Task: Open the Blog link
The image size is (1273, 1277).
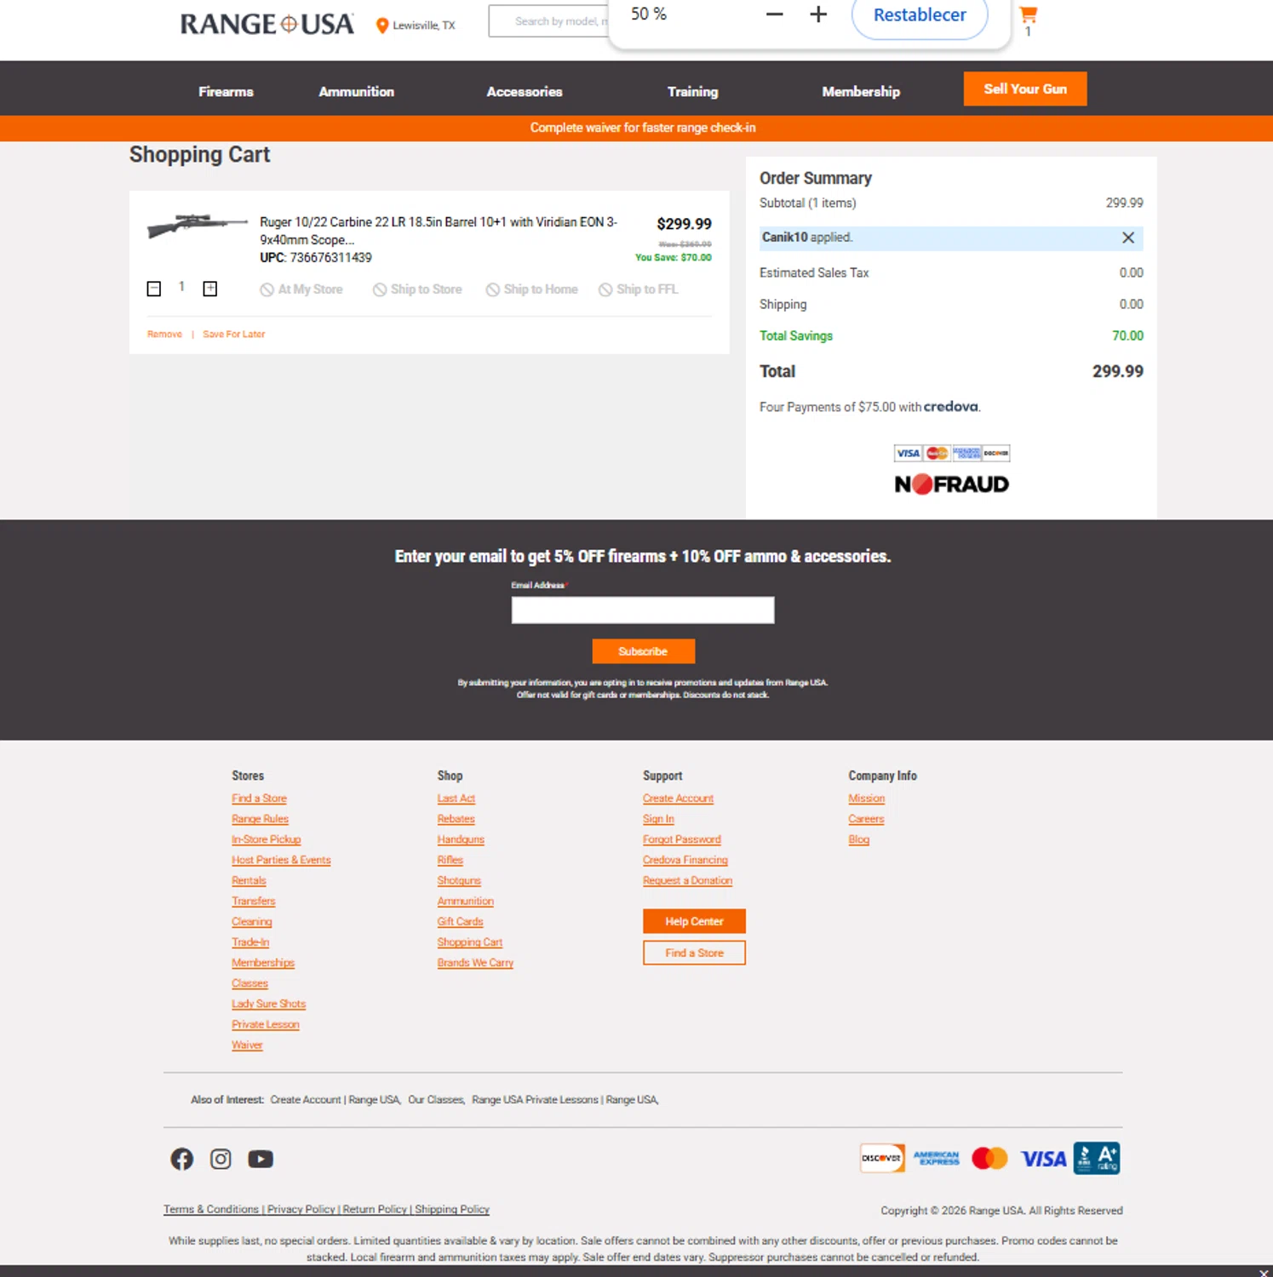Action: 858,839
